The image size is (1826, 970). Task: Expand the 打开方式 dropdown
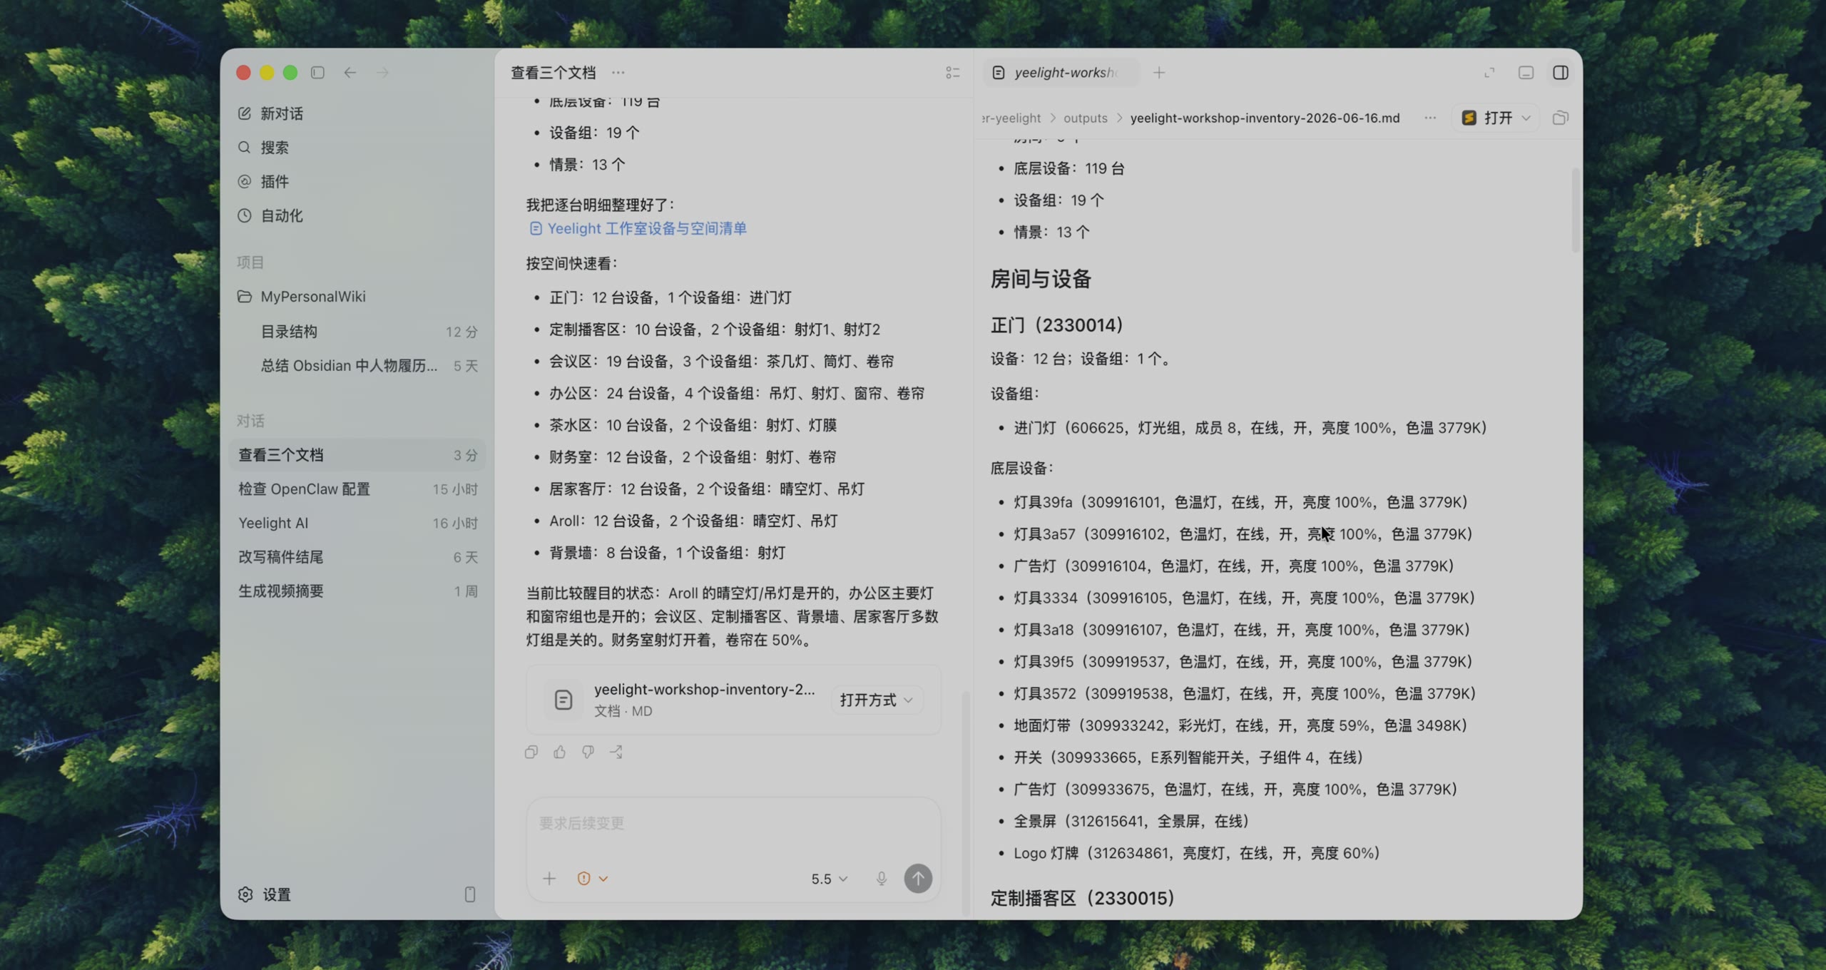pos(877,700)
